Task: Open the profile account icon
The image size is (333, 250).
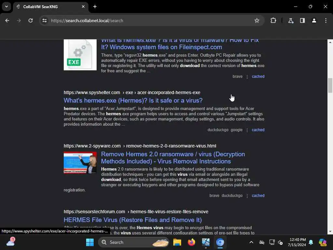Action: pos(314,21)
